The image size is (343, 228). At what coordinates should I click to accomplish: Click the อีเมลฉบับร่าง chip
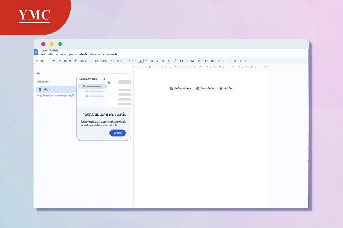(x=205, y=89)
